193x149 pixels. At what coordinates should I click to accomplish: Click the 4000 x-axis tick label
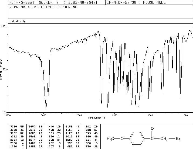click(x=8, y=115)
